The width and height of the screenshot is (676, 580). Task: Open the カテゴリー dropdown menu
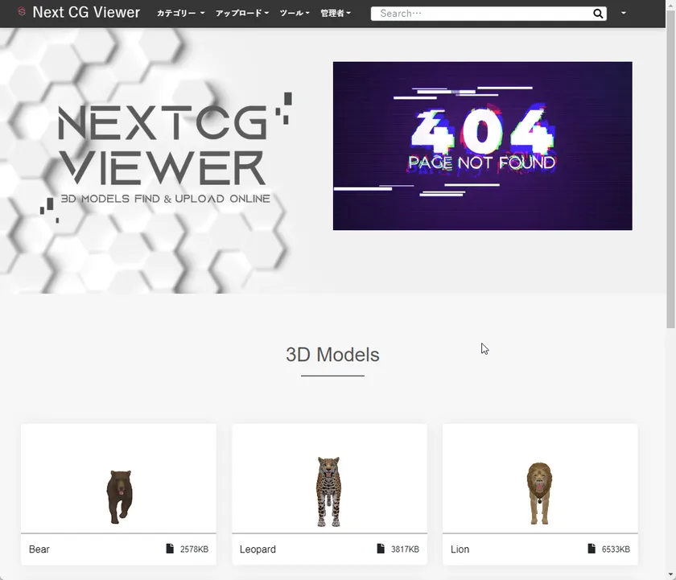pos(180,14)
